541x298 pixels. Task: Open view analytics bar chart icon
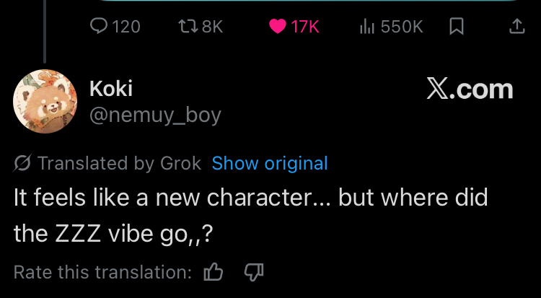click(x=366, y=27)
